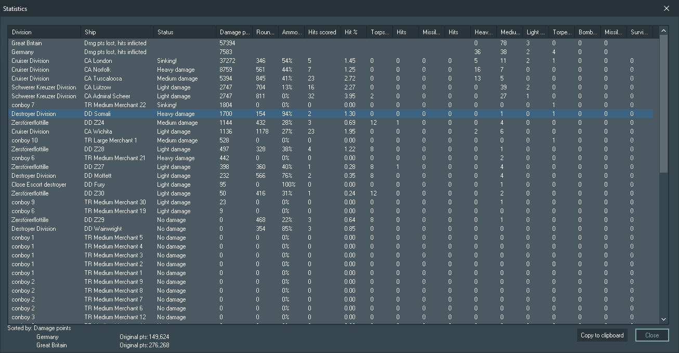Select the DD Z27 row
The height and width of the screenshot is (353, 679).
(331, 167)
